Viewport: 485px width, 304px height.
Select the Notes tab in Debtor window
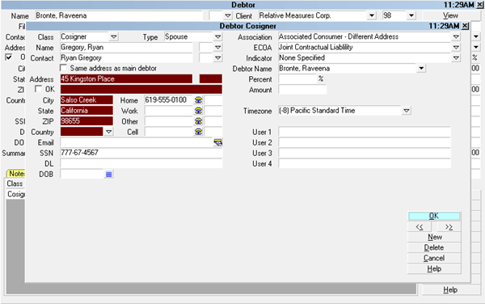16,174
